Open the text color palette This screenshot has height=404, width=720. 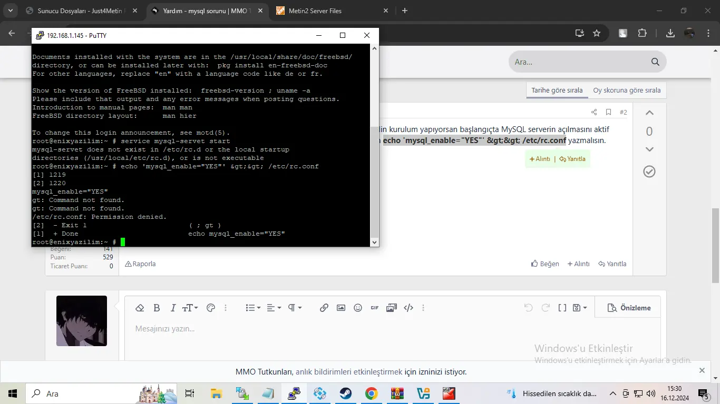210,307
